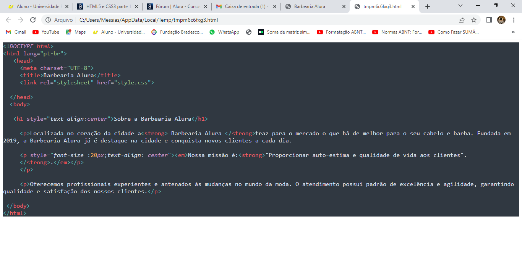Open the YouTube bookmark
This screenshot has height=278, width=522.
[46, 32]
